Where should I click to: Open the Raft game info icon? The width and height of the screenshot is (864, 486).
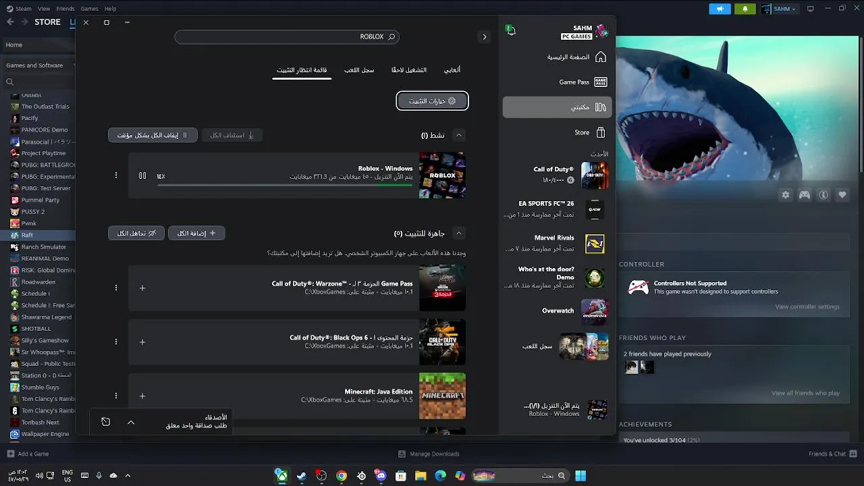point(823,195)
